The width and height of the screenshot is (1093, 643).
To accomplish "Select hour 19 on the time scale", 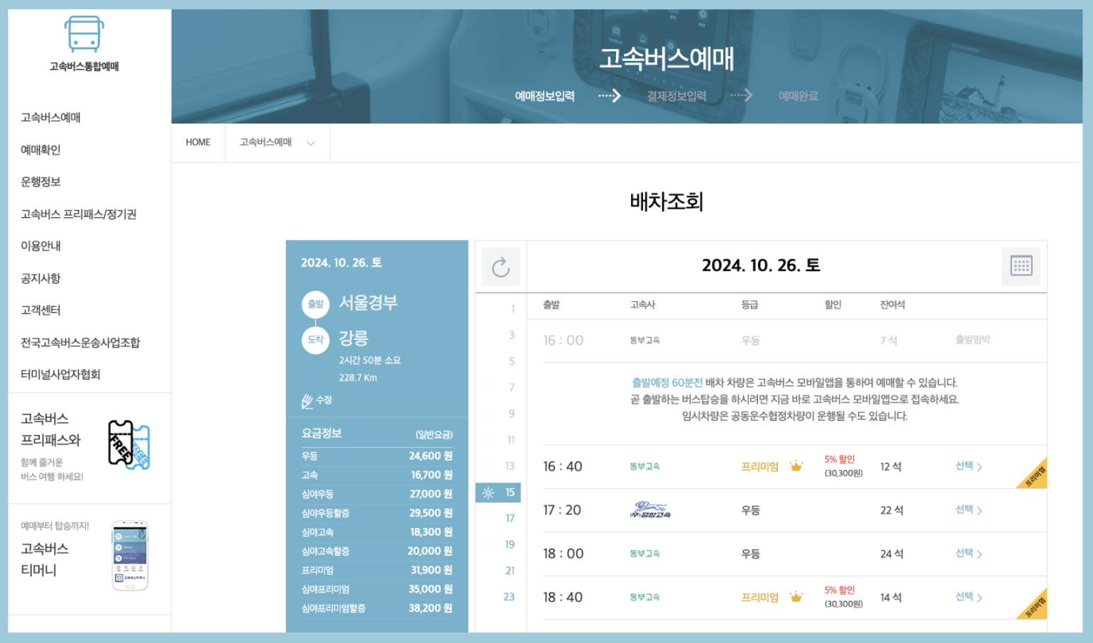I will (x=510, y=544).
